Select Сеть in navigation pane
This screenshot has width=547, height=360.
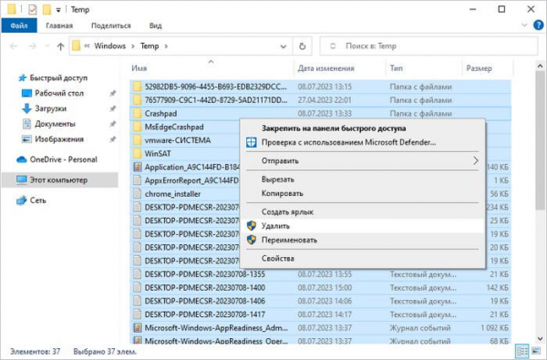coord(37,201)
